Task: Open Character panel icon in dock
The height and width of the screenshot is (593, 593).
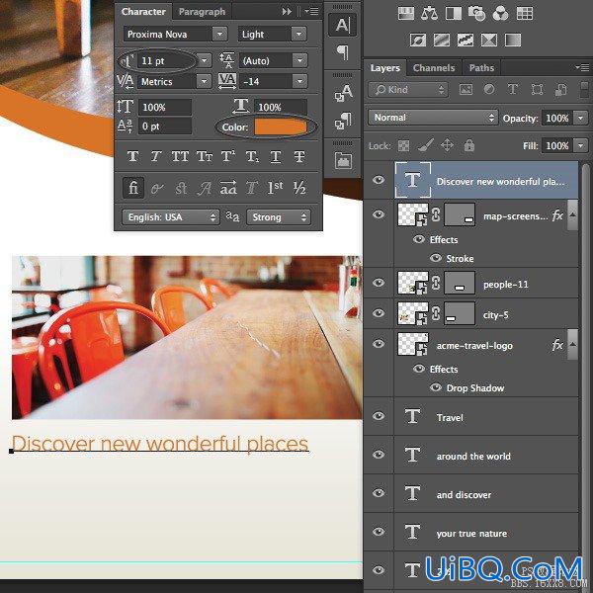Action: [343, 25]
